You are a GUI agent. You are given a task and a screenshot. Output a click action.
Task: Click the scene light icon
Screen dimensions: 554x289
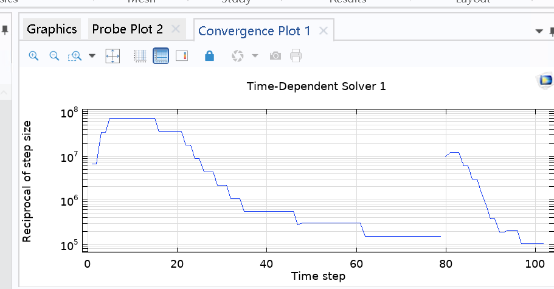coord(238,56)
